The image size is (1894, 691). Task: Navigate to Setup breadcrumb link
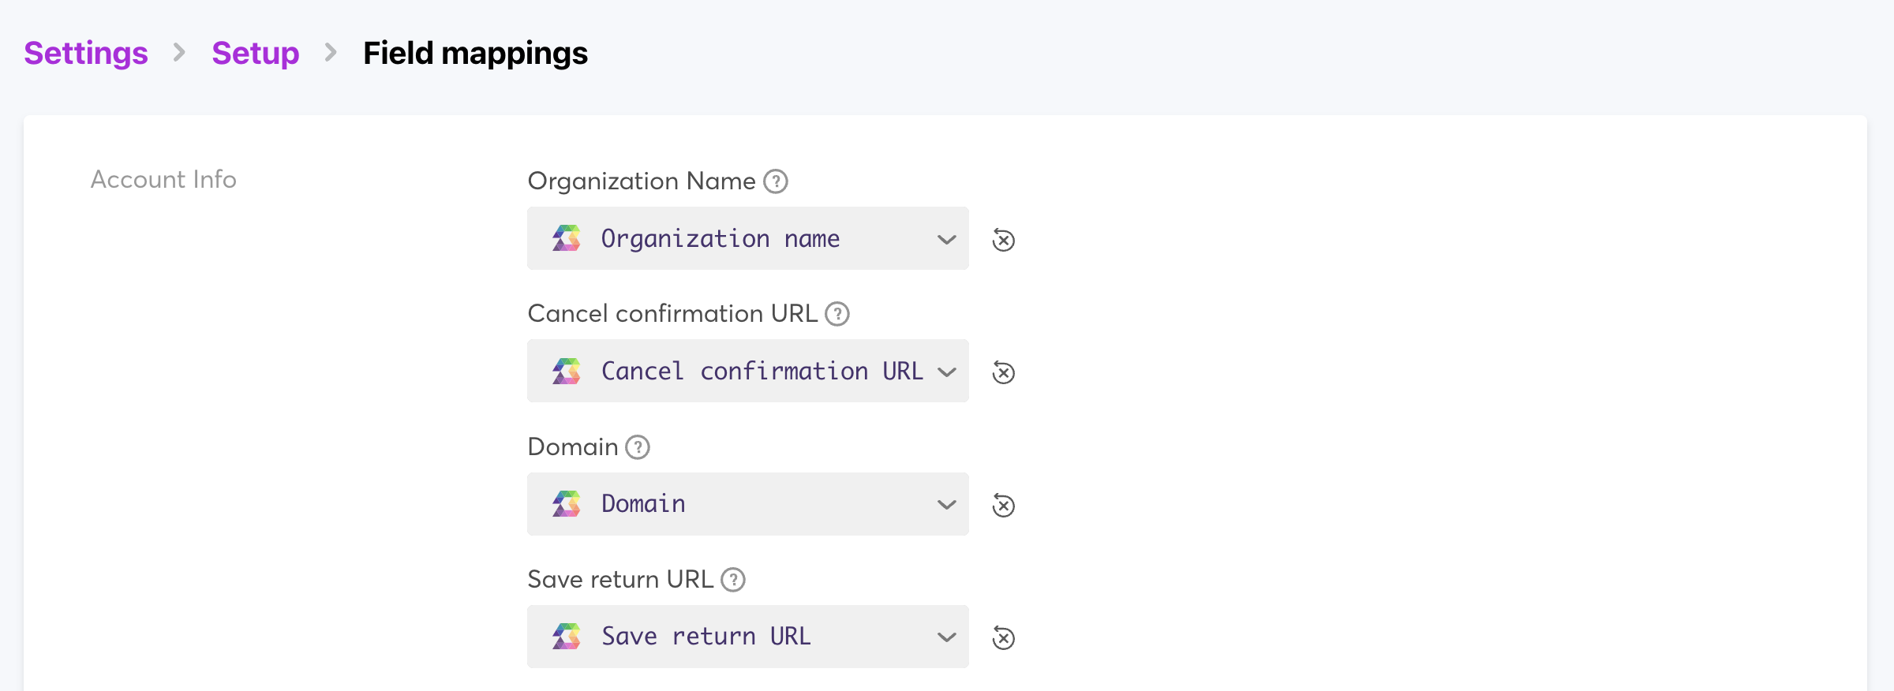coord(256,54)
